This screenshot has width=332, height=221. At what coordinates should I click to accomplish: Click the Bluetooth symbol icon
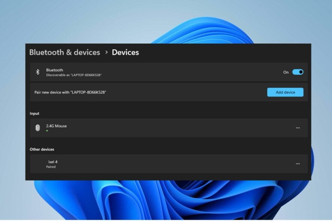pos(38,72)
